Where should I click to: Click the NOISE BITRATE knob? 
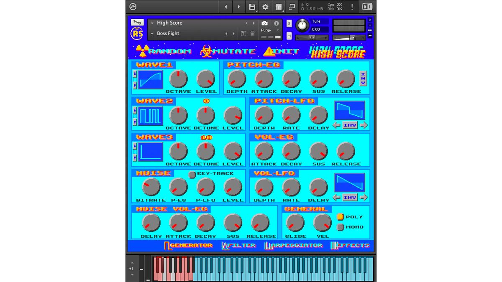(x=151, y=187)
